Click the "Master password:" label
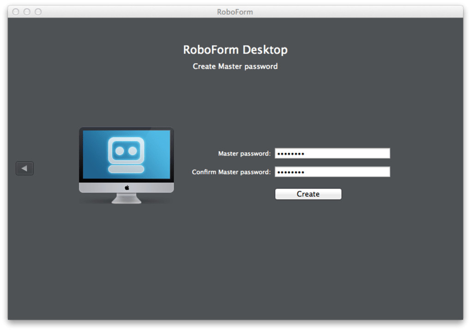This screenshot has height=331, width=471. point(244,154)
